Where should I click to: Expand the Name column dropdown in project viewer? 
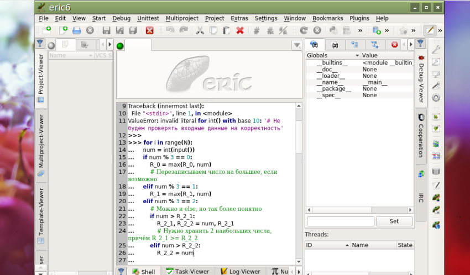coord(91,56)
